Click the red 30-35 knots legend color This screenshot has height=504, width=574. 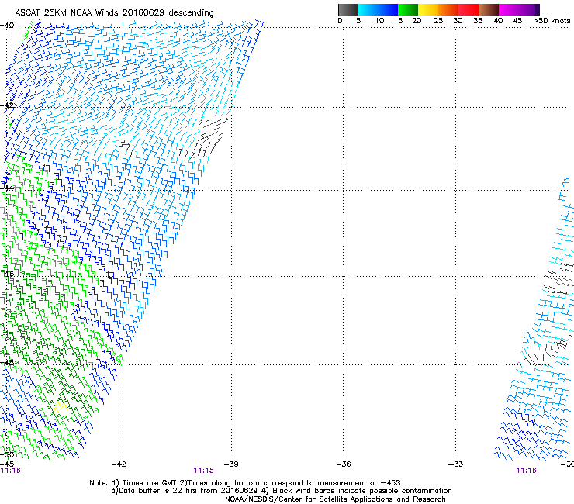(469, 9)
